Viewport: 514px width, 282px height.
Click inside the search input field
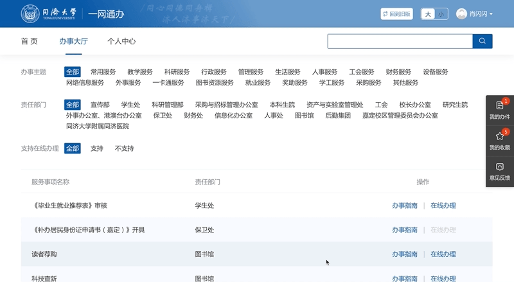400,41
